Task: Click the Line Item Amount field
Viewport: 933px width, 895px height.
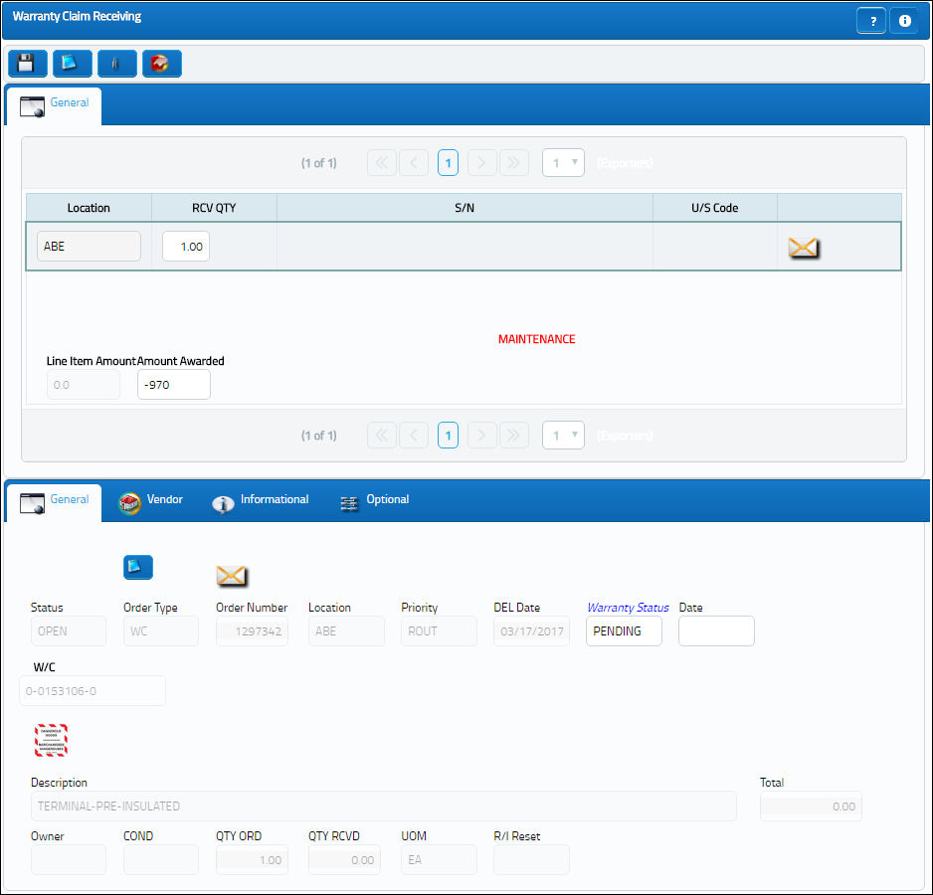Action: [84, 385]
